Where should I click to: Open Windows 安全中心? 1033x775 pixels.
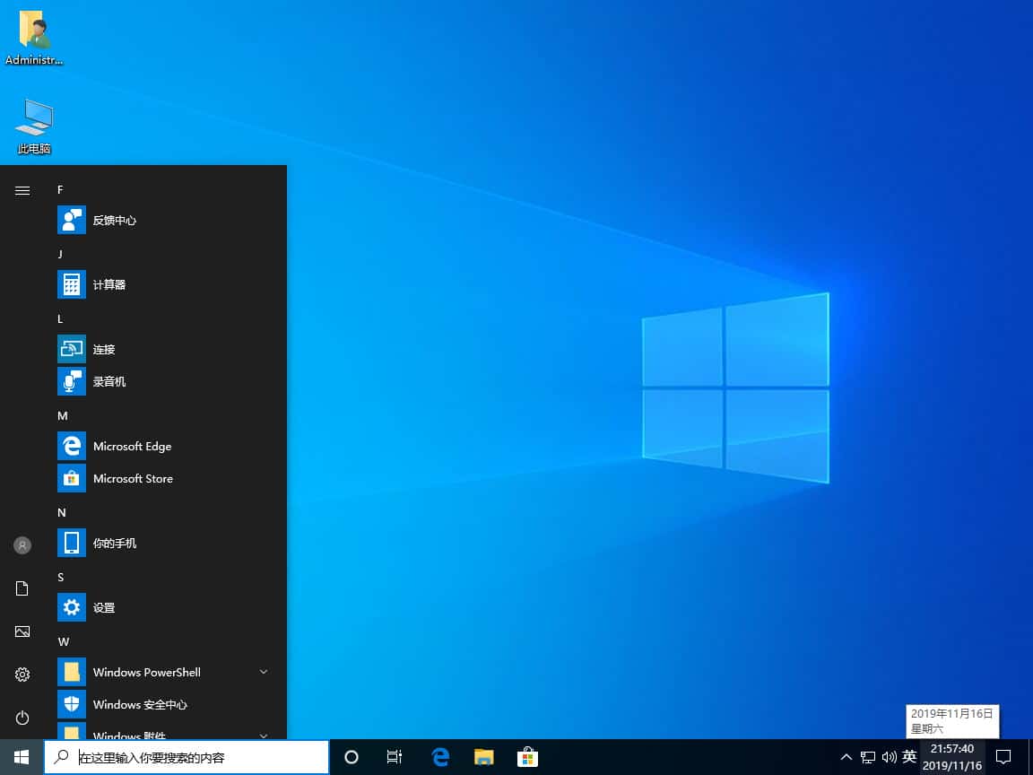165,704
